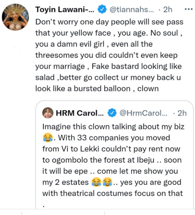Click the main tweet text about yellow face
The width and height of the screenshot is (195, 215).
(109, 55)
